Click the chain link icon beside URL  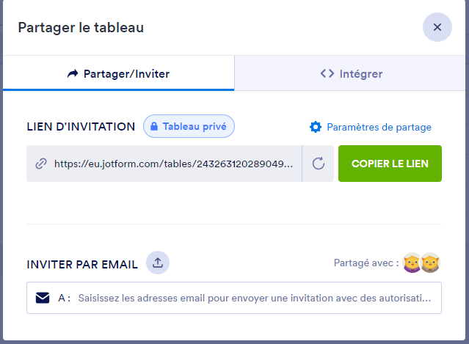[x=41, y=164]
